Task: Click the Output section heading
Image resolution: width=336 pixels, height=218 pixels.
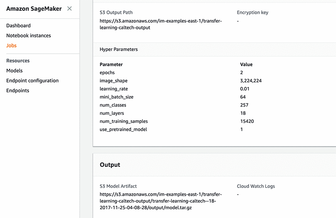Action: click(x=110, y=165)
